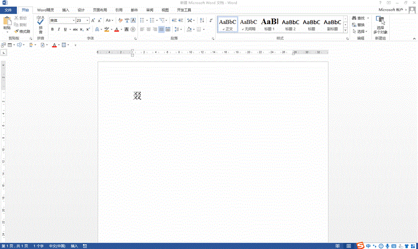This screenshot has width=418, height=249.
Task: Click the Paste (粘贴) icon
Action: [7, 21]
